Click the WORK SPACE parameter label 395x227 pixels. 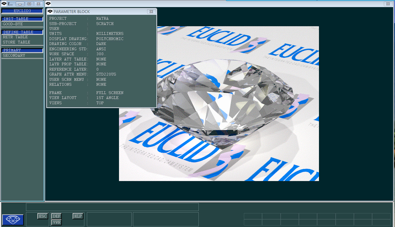click(62, 54)
